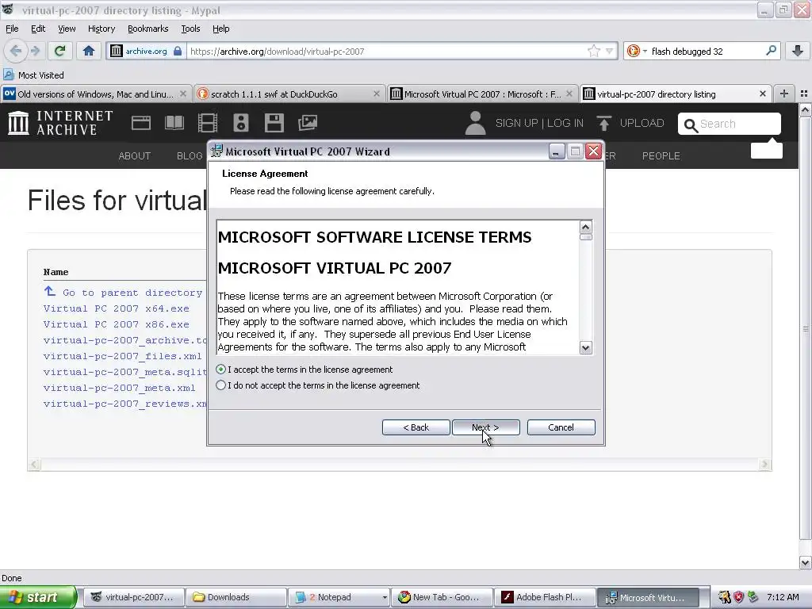Open the Help menu
The height and width of the screenshot is (609, 812).
[x=220, y=29]
